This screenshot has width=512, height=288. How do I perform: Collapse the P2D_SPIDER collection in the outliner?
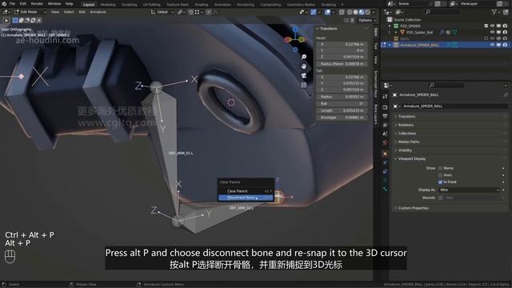(x=390, y=26)
